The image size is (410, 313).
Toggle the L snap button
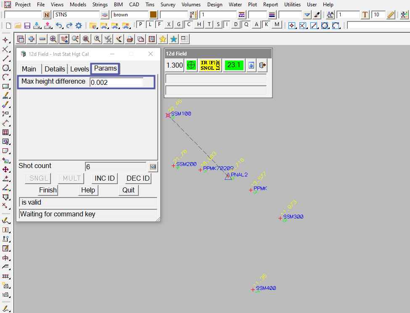click(x=150, y=24)
